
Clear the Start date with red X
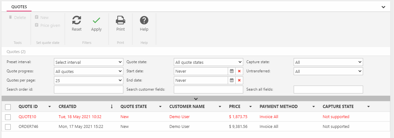coord(239,71)
